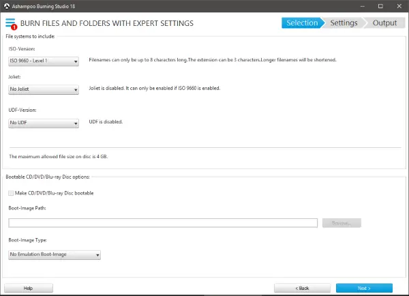The image size is (409, 296).
Task: Click the Browse button
Action: coord(342,223)
